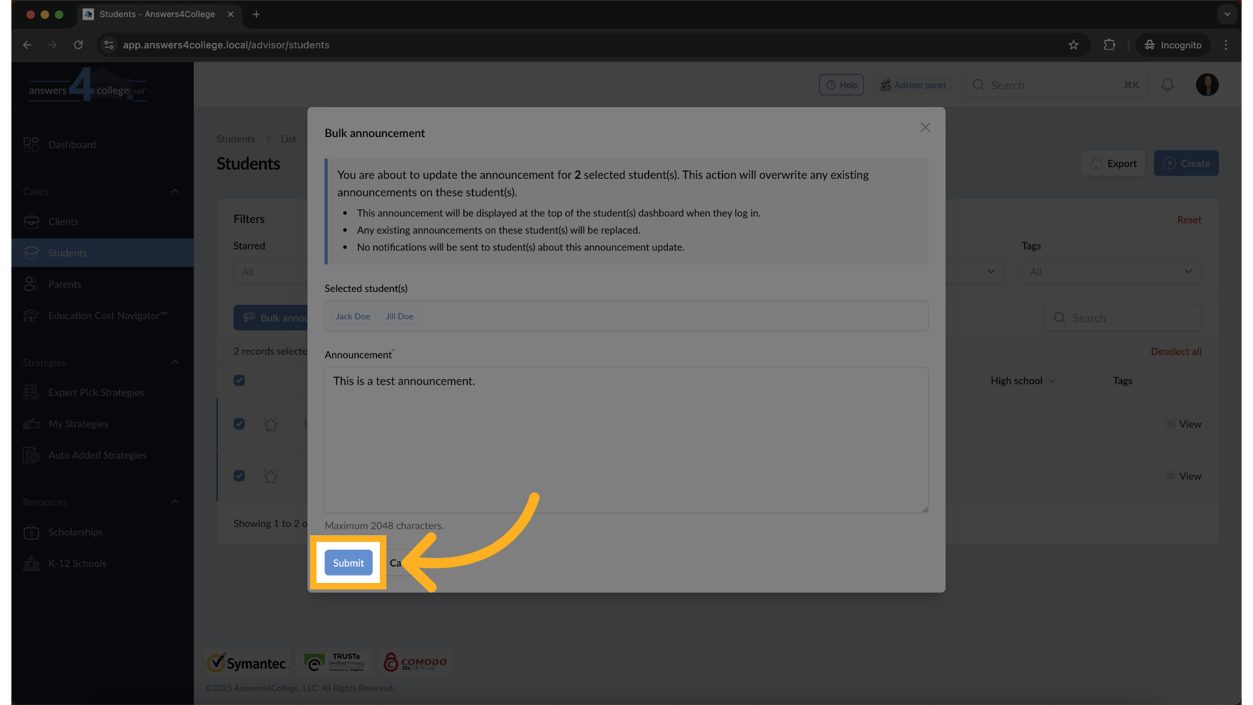Star the second student row
This screenshot has height=705, width=1253.
(x=271, y=477)
